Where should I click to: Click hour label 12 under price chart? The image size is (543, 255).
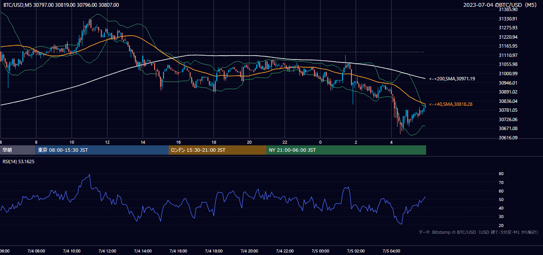[107, 142]
